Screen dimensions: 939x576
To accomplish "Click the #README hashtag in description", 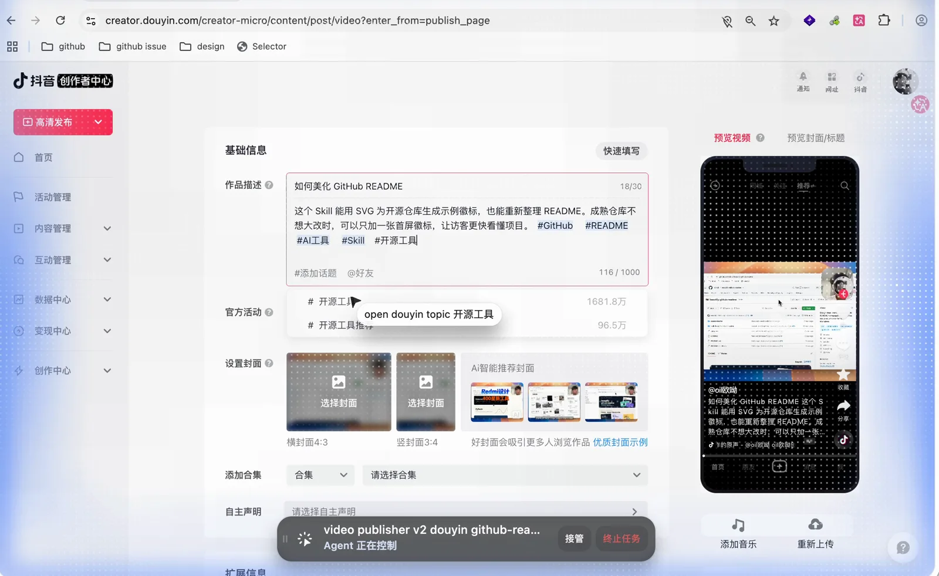I will pyautogui.click(x=606, y=225).
